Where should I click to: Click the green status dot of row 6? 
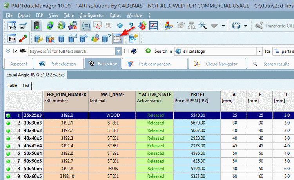click(8, 154)
